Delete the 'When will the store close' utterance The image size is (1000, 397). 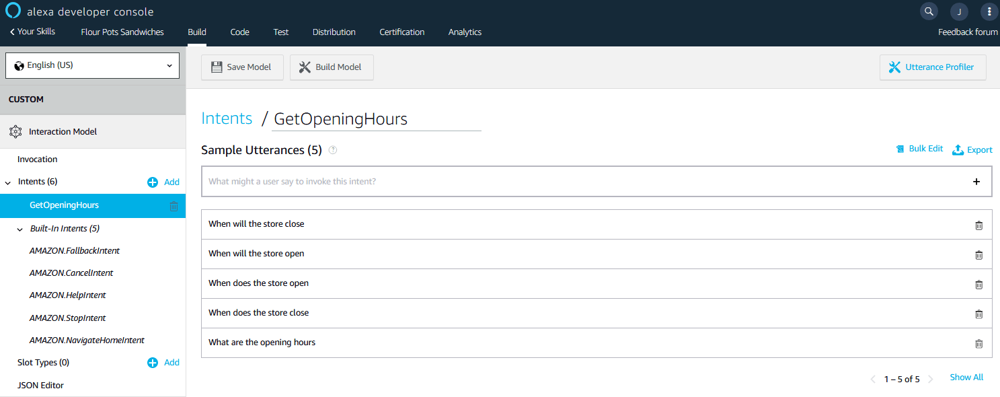(x=978, y=225)
